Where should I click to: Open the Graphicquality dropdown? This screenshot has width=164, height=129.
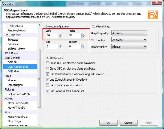129,33
